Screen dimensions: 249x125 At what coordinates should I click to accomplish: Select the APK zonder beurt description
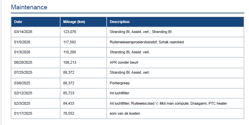click(x=124, y=62)
